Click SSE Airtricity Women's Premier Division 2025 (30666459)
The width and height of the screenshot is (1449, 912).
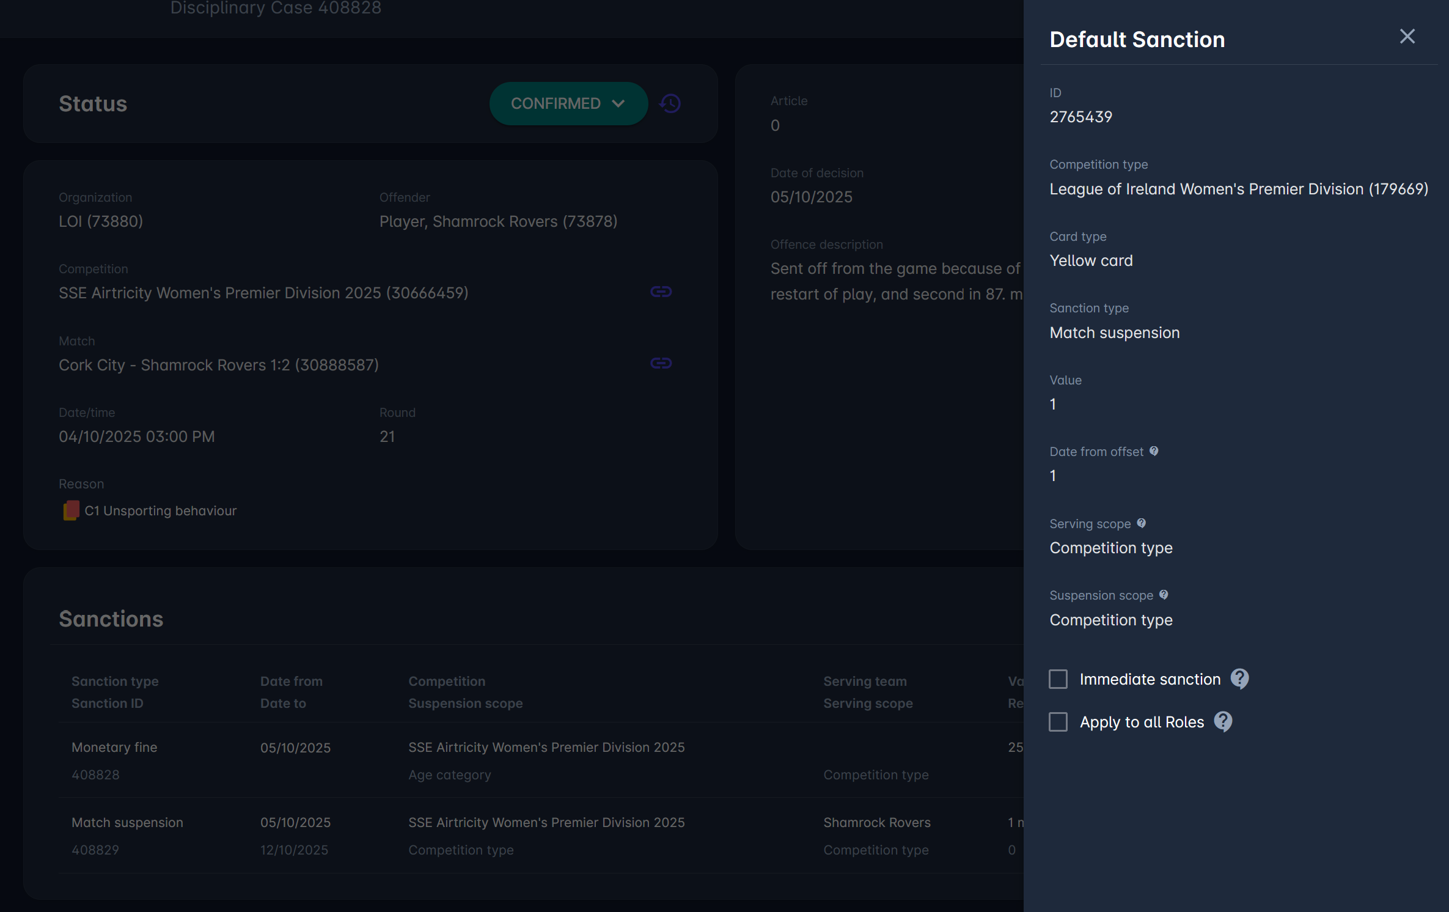point(263,293)
